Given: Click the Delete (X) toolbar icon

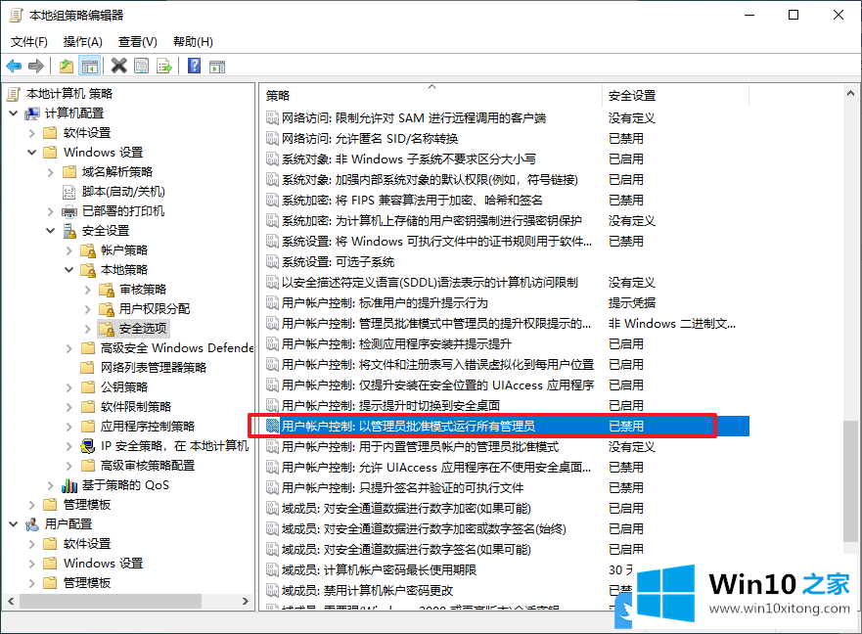Looking at the screenshot, I should [118, 66].
